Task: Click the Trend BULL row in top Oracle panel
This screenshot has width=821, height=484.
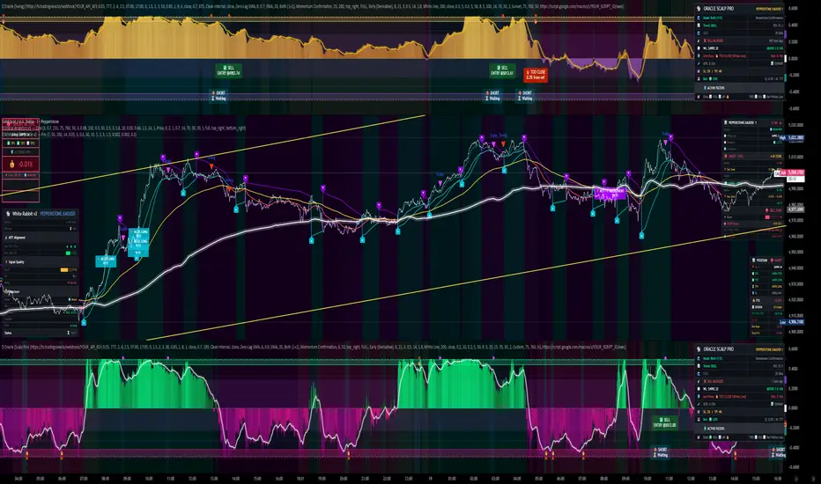Action: [740, 25]
